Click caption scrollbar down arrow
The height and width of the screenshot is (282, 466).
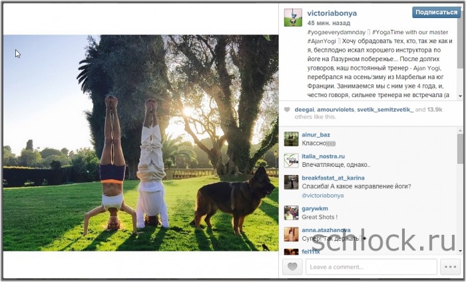point(461,96)
